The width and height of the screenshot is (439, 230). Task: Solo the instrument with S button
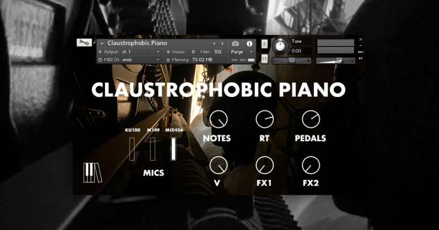pos(264,44)
